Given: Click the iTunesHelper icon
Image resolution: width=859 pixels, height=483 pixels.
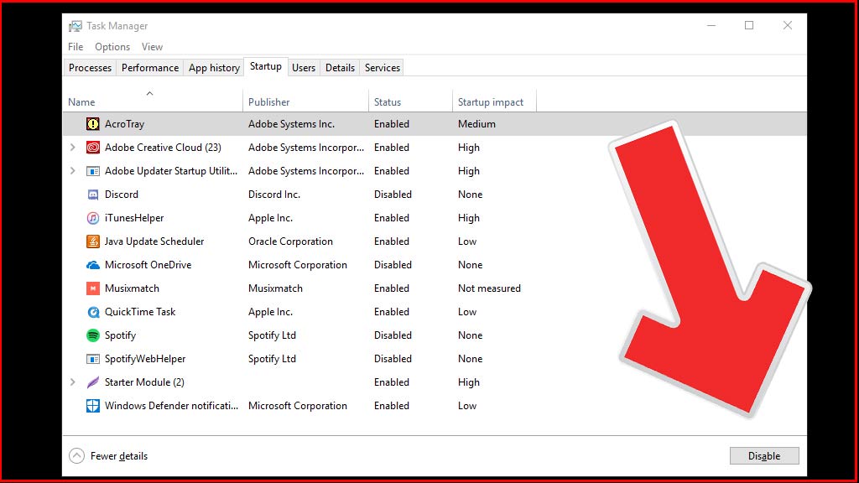Looking at the screenshot, I should [x=92, y=217].
